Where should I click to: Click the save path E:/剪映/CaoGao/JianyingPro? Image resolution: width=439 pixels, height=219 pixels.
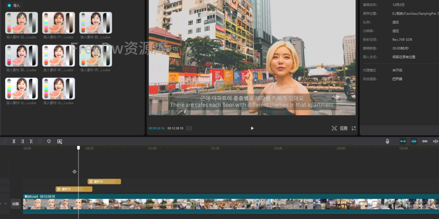click(x=415, y=13)
